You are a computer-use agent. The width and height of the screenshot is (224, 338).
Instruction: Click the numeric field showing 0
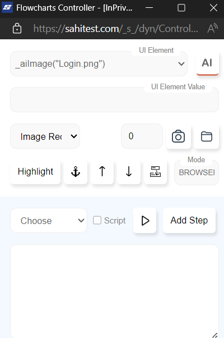point(142,136)
